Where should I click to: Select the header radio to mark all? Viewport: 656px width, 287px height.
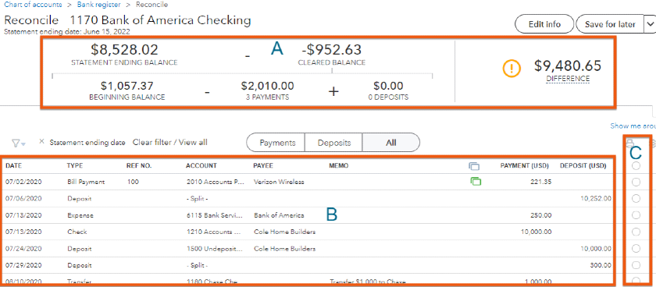636,166
